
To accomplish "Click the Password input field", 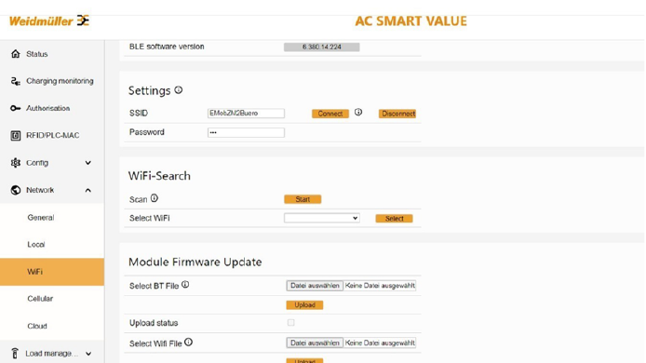I will [246, 133].
